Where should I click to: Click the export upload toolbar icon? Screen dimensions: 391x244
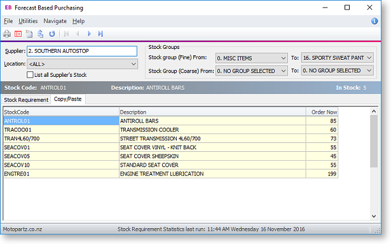41,34
